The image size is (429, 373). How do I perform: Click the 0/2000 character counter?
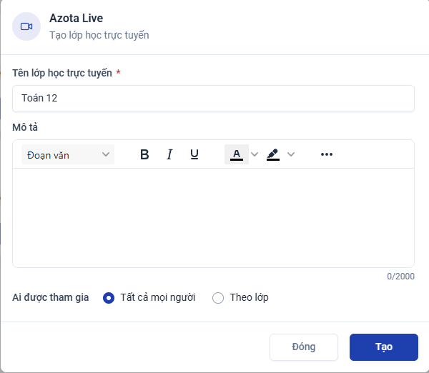(400, 277)
